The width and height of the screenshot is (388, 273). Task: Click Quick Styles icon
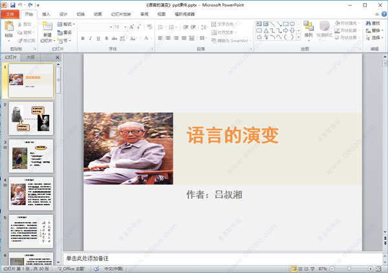pyautogui.click(x=325, y=26)
